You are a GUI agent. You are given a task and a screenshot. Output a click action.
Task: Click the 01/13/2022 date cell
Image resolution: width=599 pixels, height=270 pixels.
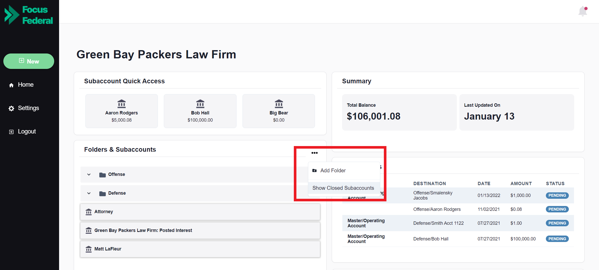tap(489, 195)
